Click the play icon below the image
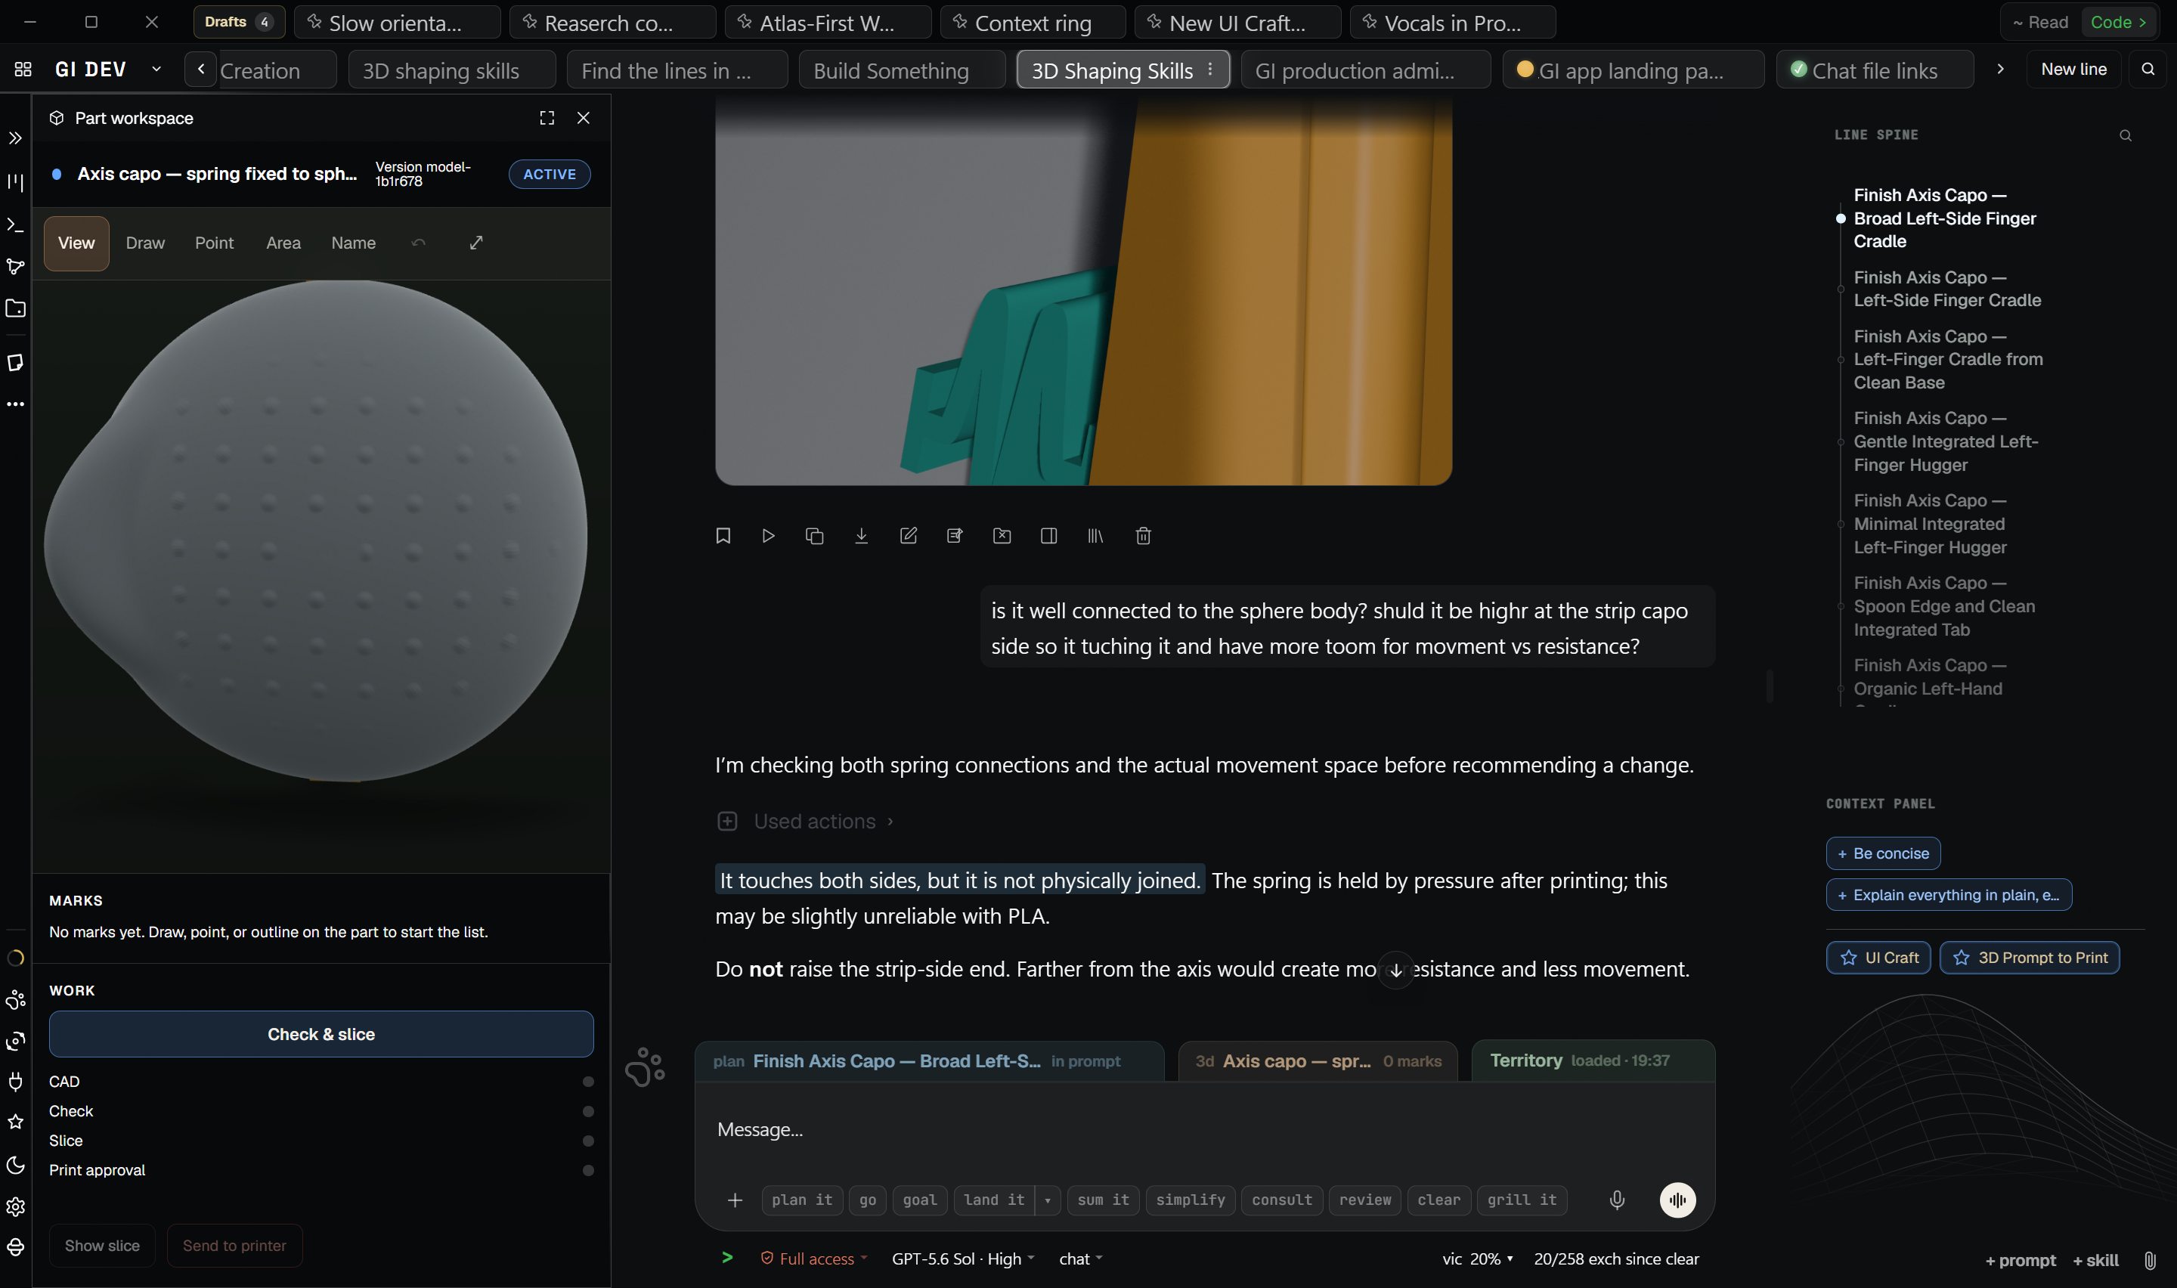2177x1288 pixels. pyautogui.click(x=768, y=535)
